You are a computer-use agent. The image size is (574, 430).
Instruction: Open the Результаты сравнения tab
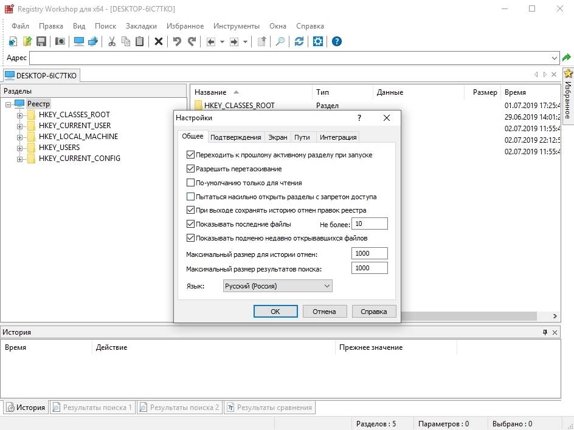[x=269, y=408]
